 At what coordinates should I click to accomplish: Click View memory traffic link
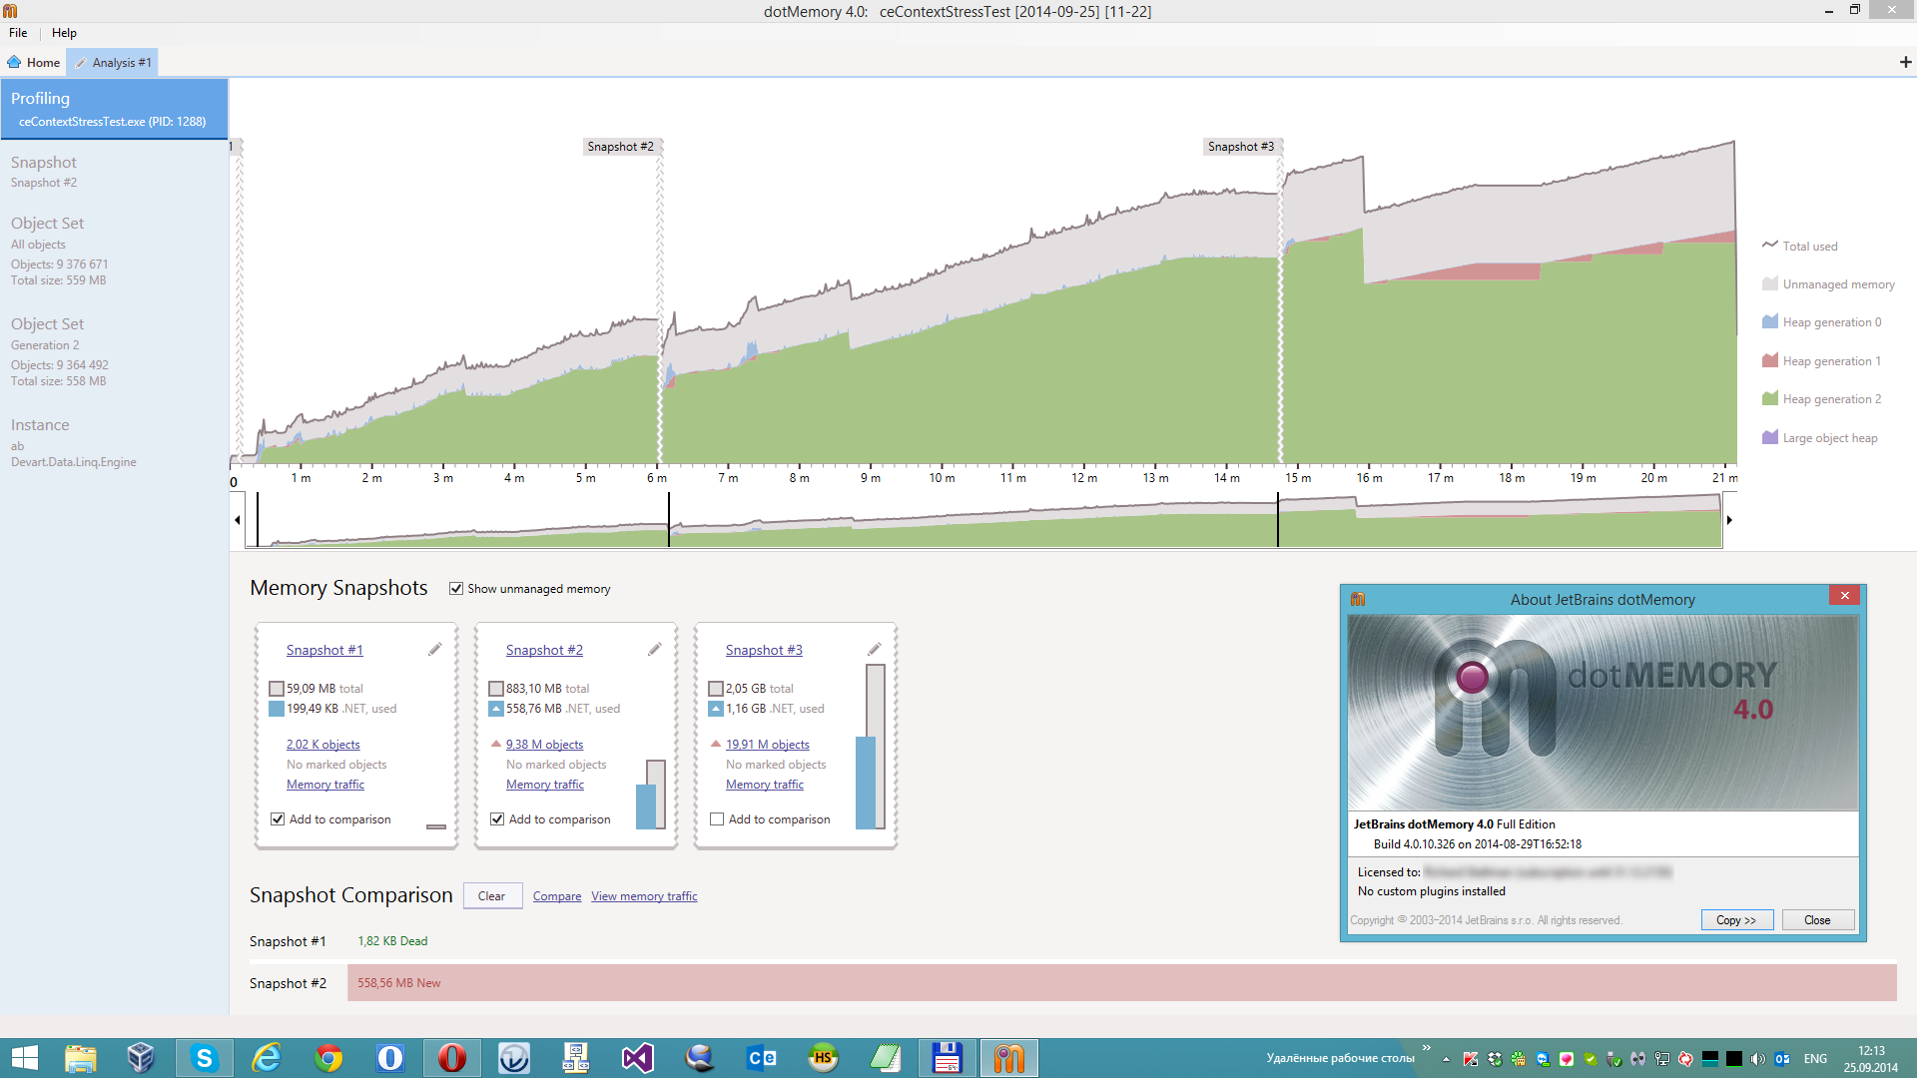(644, 896)
